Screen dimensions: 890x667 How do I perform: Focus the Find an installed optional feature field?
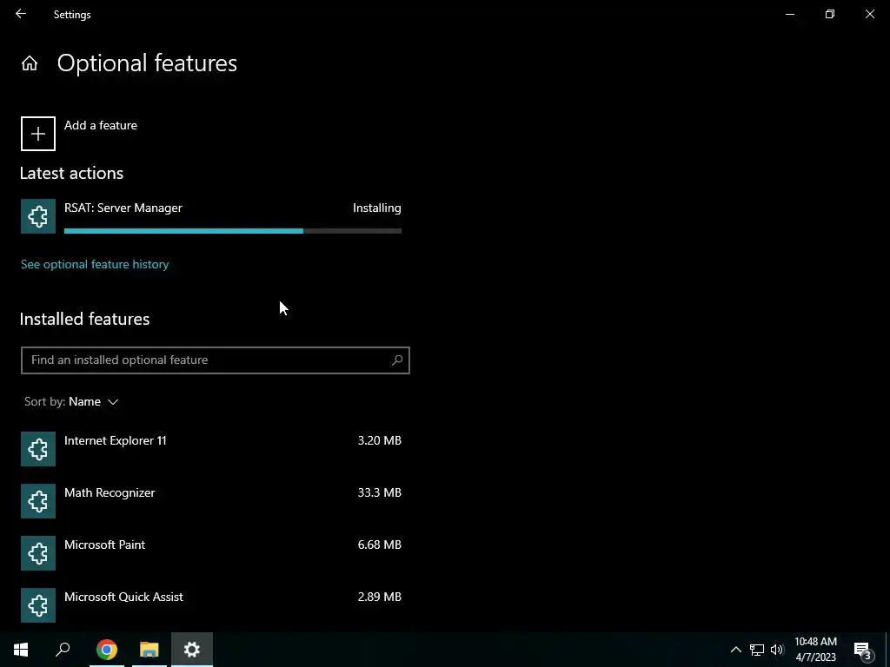click(216, 360)
